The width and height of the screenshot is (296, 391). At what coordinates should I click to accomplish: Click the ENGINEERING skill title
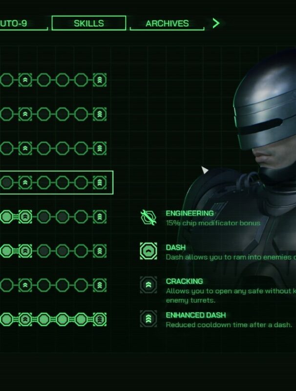pos(190,214)
